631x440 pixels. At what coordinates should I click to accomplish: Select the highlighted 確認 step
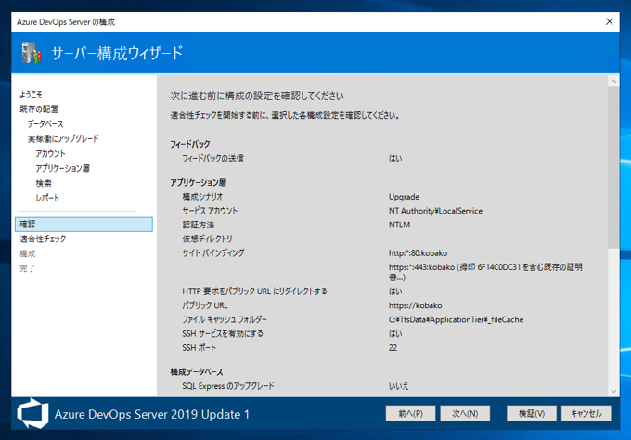coord(84,225)
